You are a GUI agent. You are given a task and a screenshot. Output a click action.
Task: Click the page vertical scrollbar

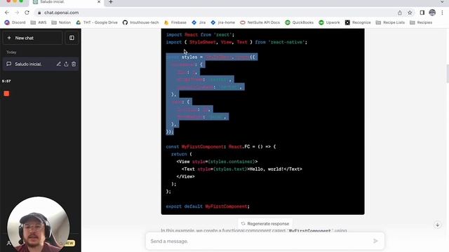(448, 73)
